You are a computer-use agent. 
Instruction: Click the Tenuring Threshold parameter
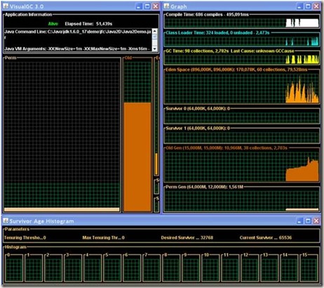[25, 237]
